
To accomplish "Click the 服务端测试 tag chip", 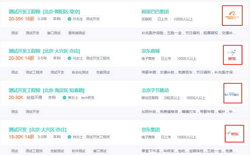I will coord(77,33).
